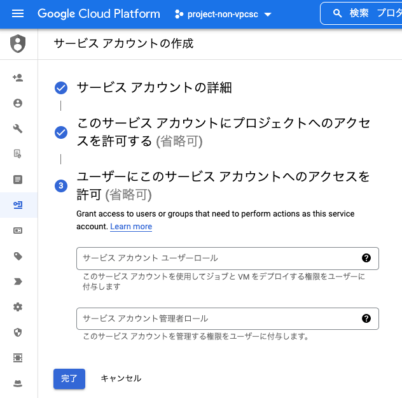Click the キャンセル button
This screenshot has height=398, width=402.
tap(121, 378)
